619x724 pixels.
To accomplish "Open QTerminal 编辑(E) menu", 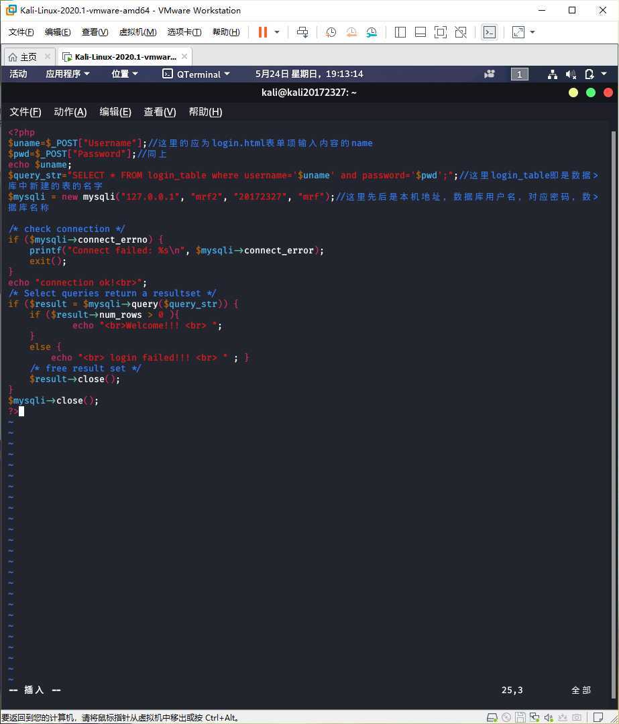I will pos(115,112).
